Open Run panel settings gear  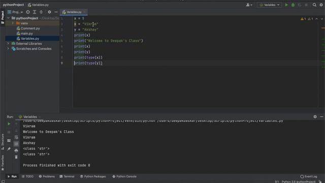315,116
